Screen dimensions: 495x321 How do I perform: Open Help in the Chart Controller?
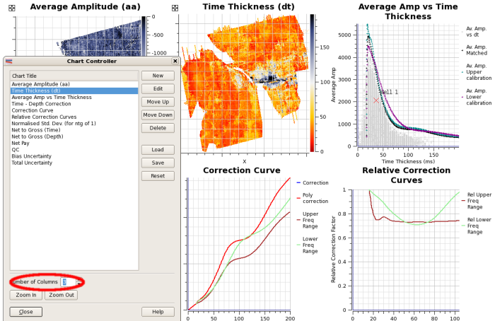click(x=158, y=312)
